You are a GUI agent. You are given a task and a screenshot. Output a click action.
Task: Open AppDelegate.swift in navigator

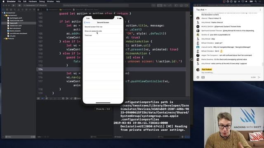(16, 18)
